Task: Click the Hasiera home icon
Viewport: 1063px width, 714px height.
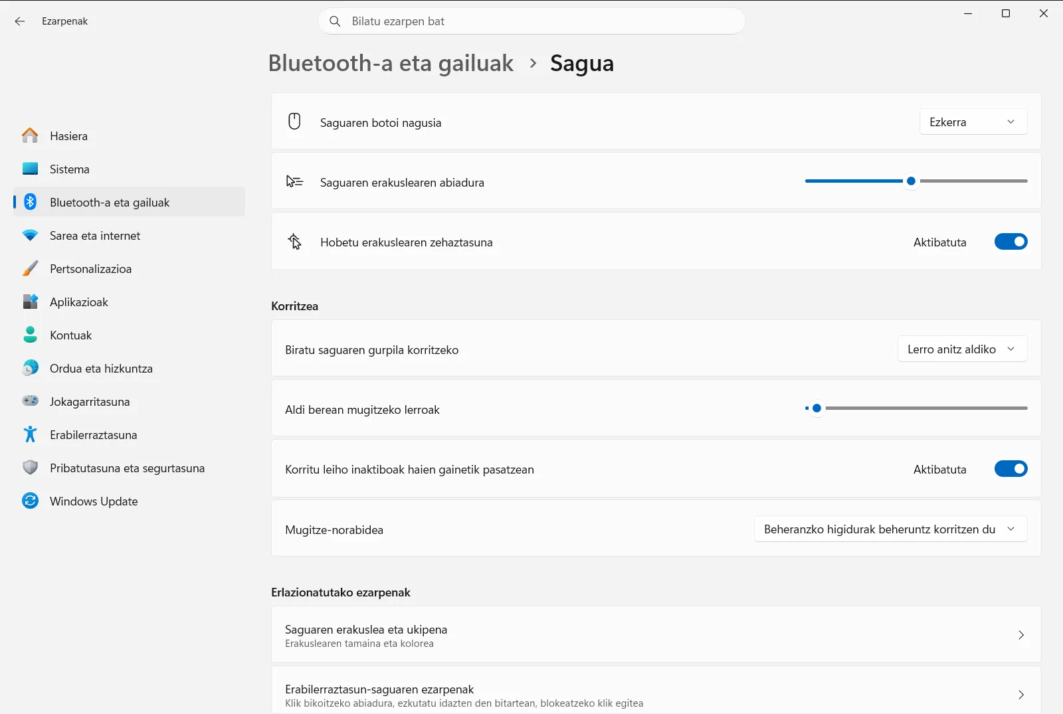Action: (30, 135)
